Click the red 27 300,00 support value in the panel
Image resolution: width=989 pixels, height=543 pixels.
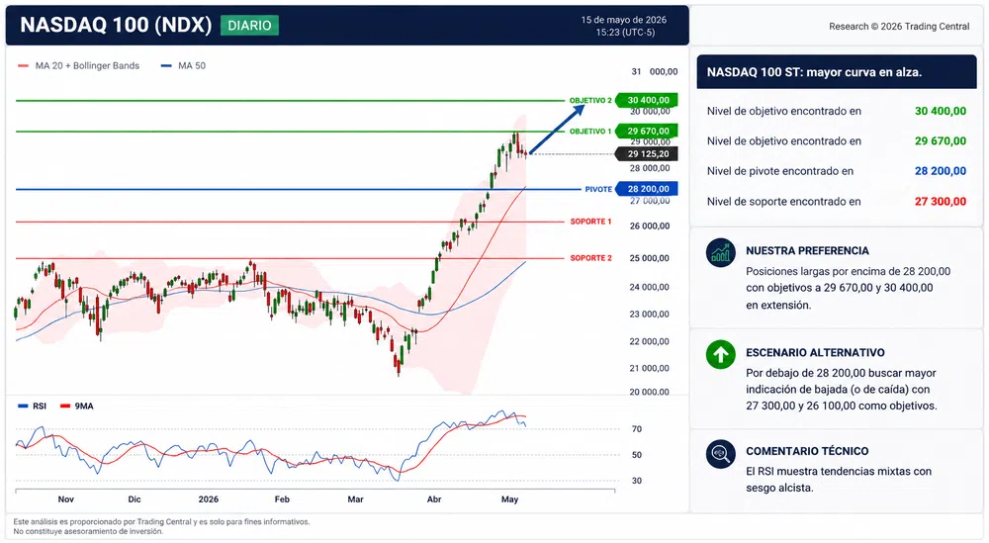click(x=941, y=201)
